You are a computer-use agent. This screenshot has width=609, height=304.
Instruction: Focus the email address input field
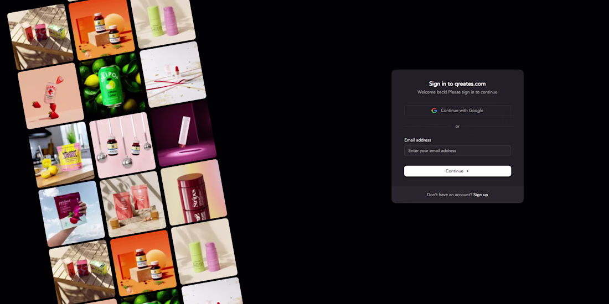tap(457, 151)
